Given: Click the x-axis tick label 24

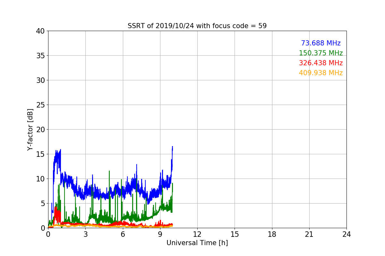Looking at the screenshot, I should click(x=346, y=234).
